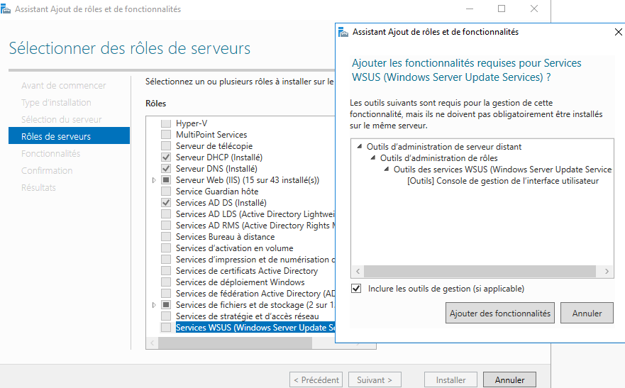
Task: Close the WSUS features dialog
Action: click(x=618, y=32)
